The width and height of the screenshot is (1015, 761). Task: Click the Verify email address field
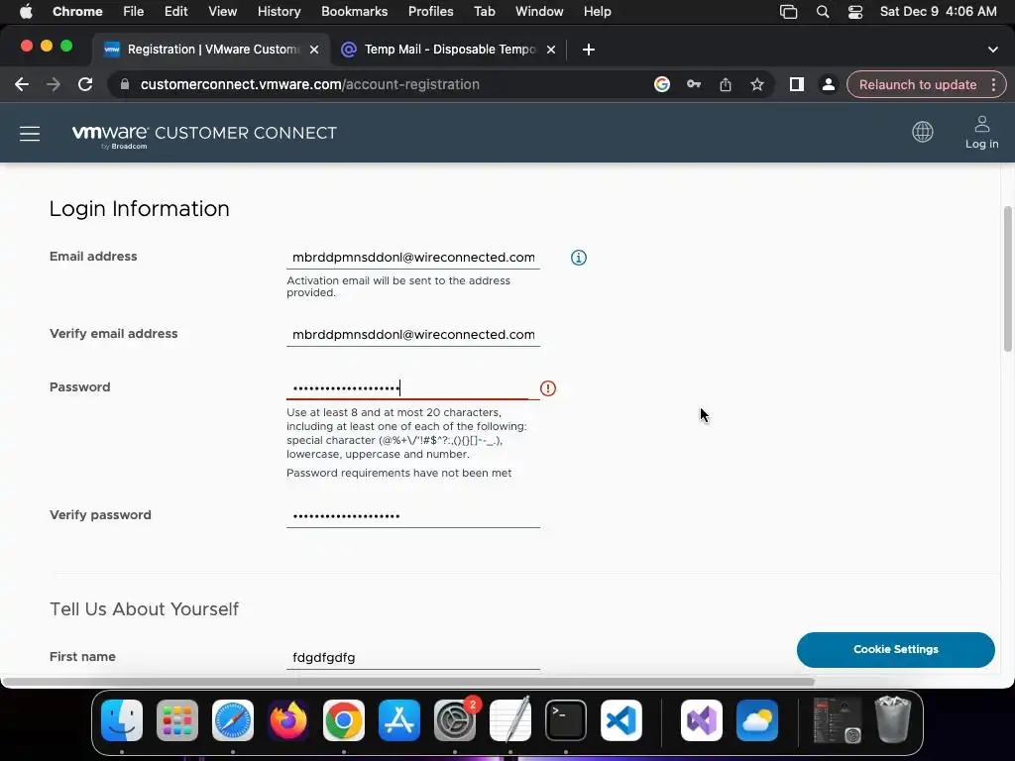(413, 335)
